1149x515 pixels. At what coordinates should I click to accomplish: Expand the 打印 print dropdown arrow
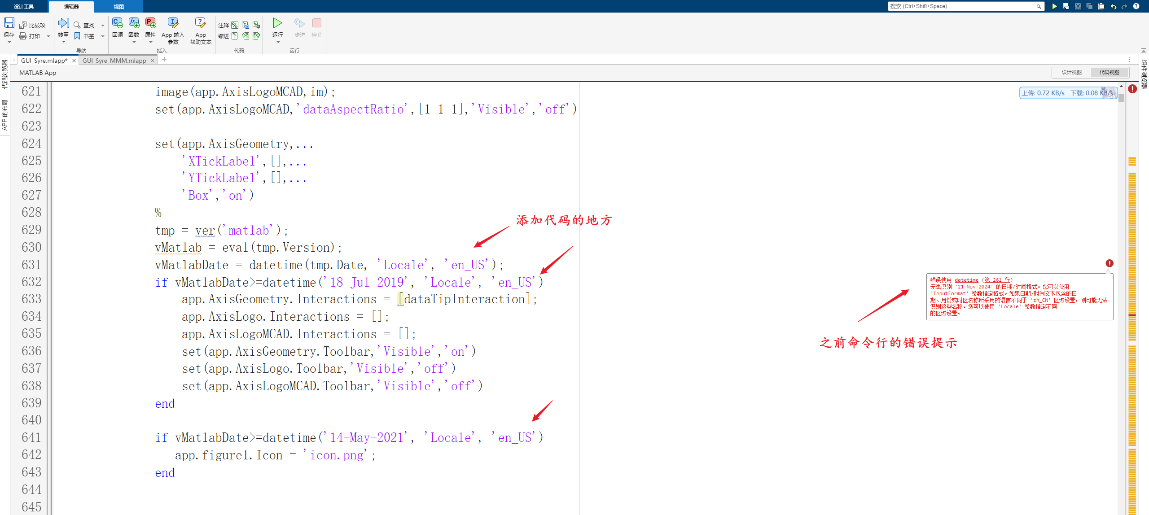[x=48, y=36]
